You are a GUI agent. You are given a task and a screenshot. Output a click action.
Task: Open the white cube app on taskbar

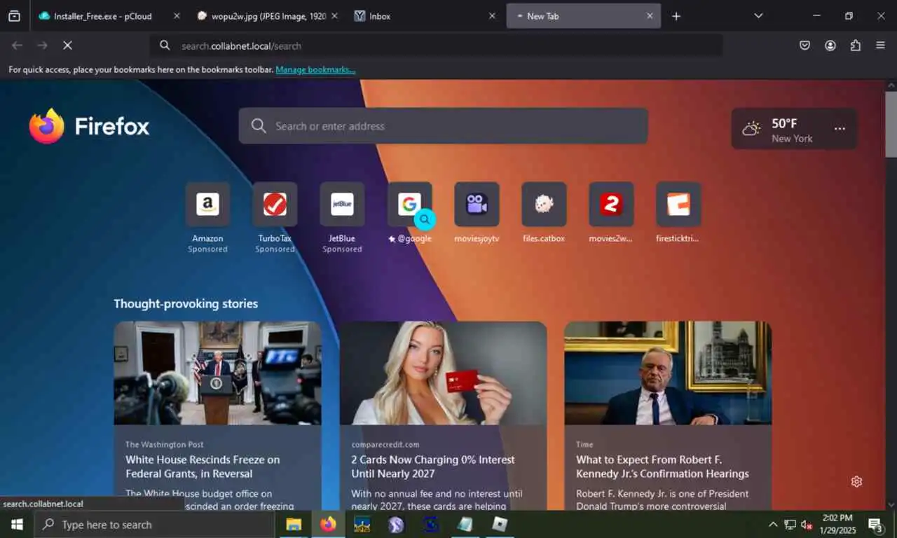[499, 525]
